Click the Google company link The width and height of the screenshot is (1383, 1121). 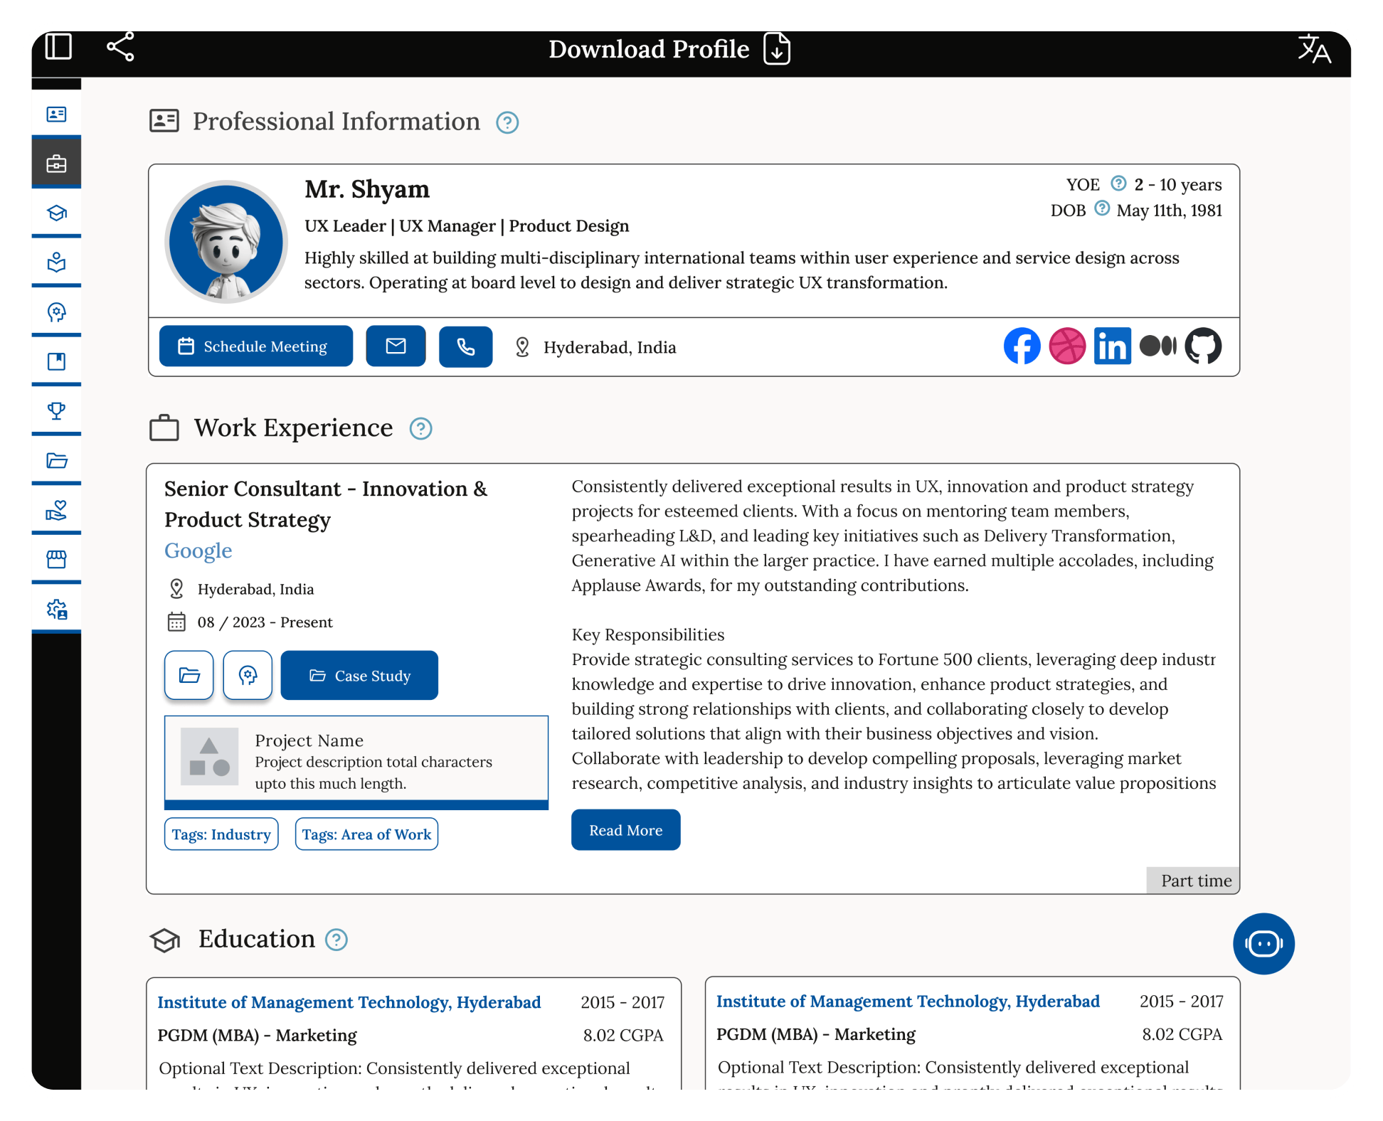pos(198,551)
